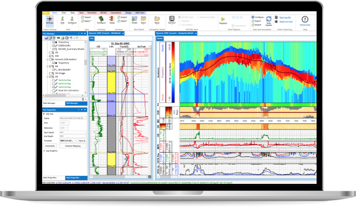Start the green Playback button
The image size is (356, 207).
tap(223, 19)
